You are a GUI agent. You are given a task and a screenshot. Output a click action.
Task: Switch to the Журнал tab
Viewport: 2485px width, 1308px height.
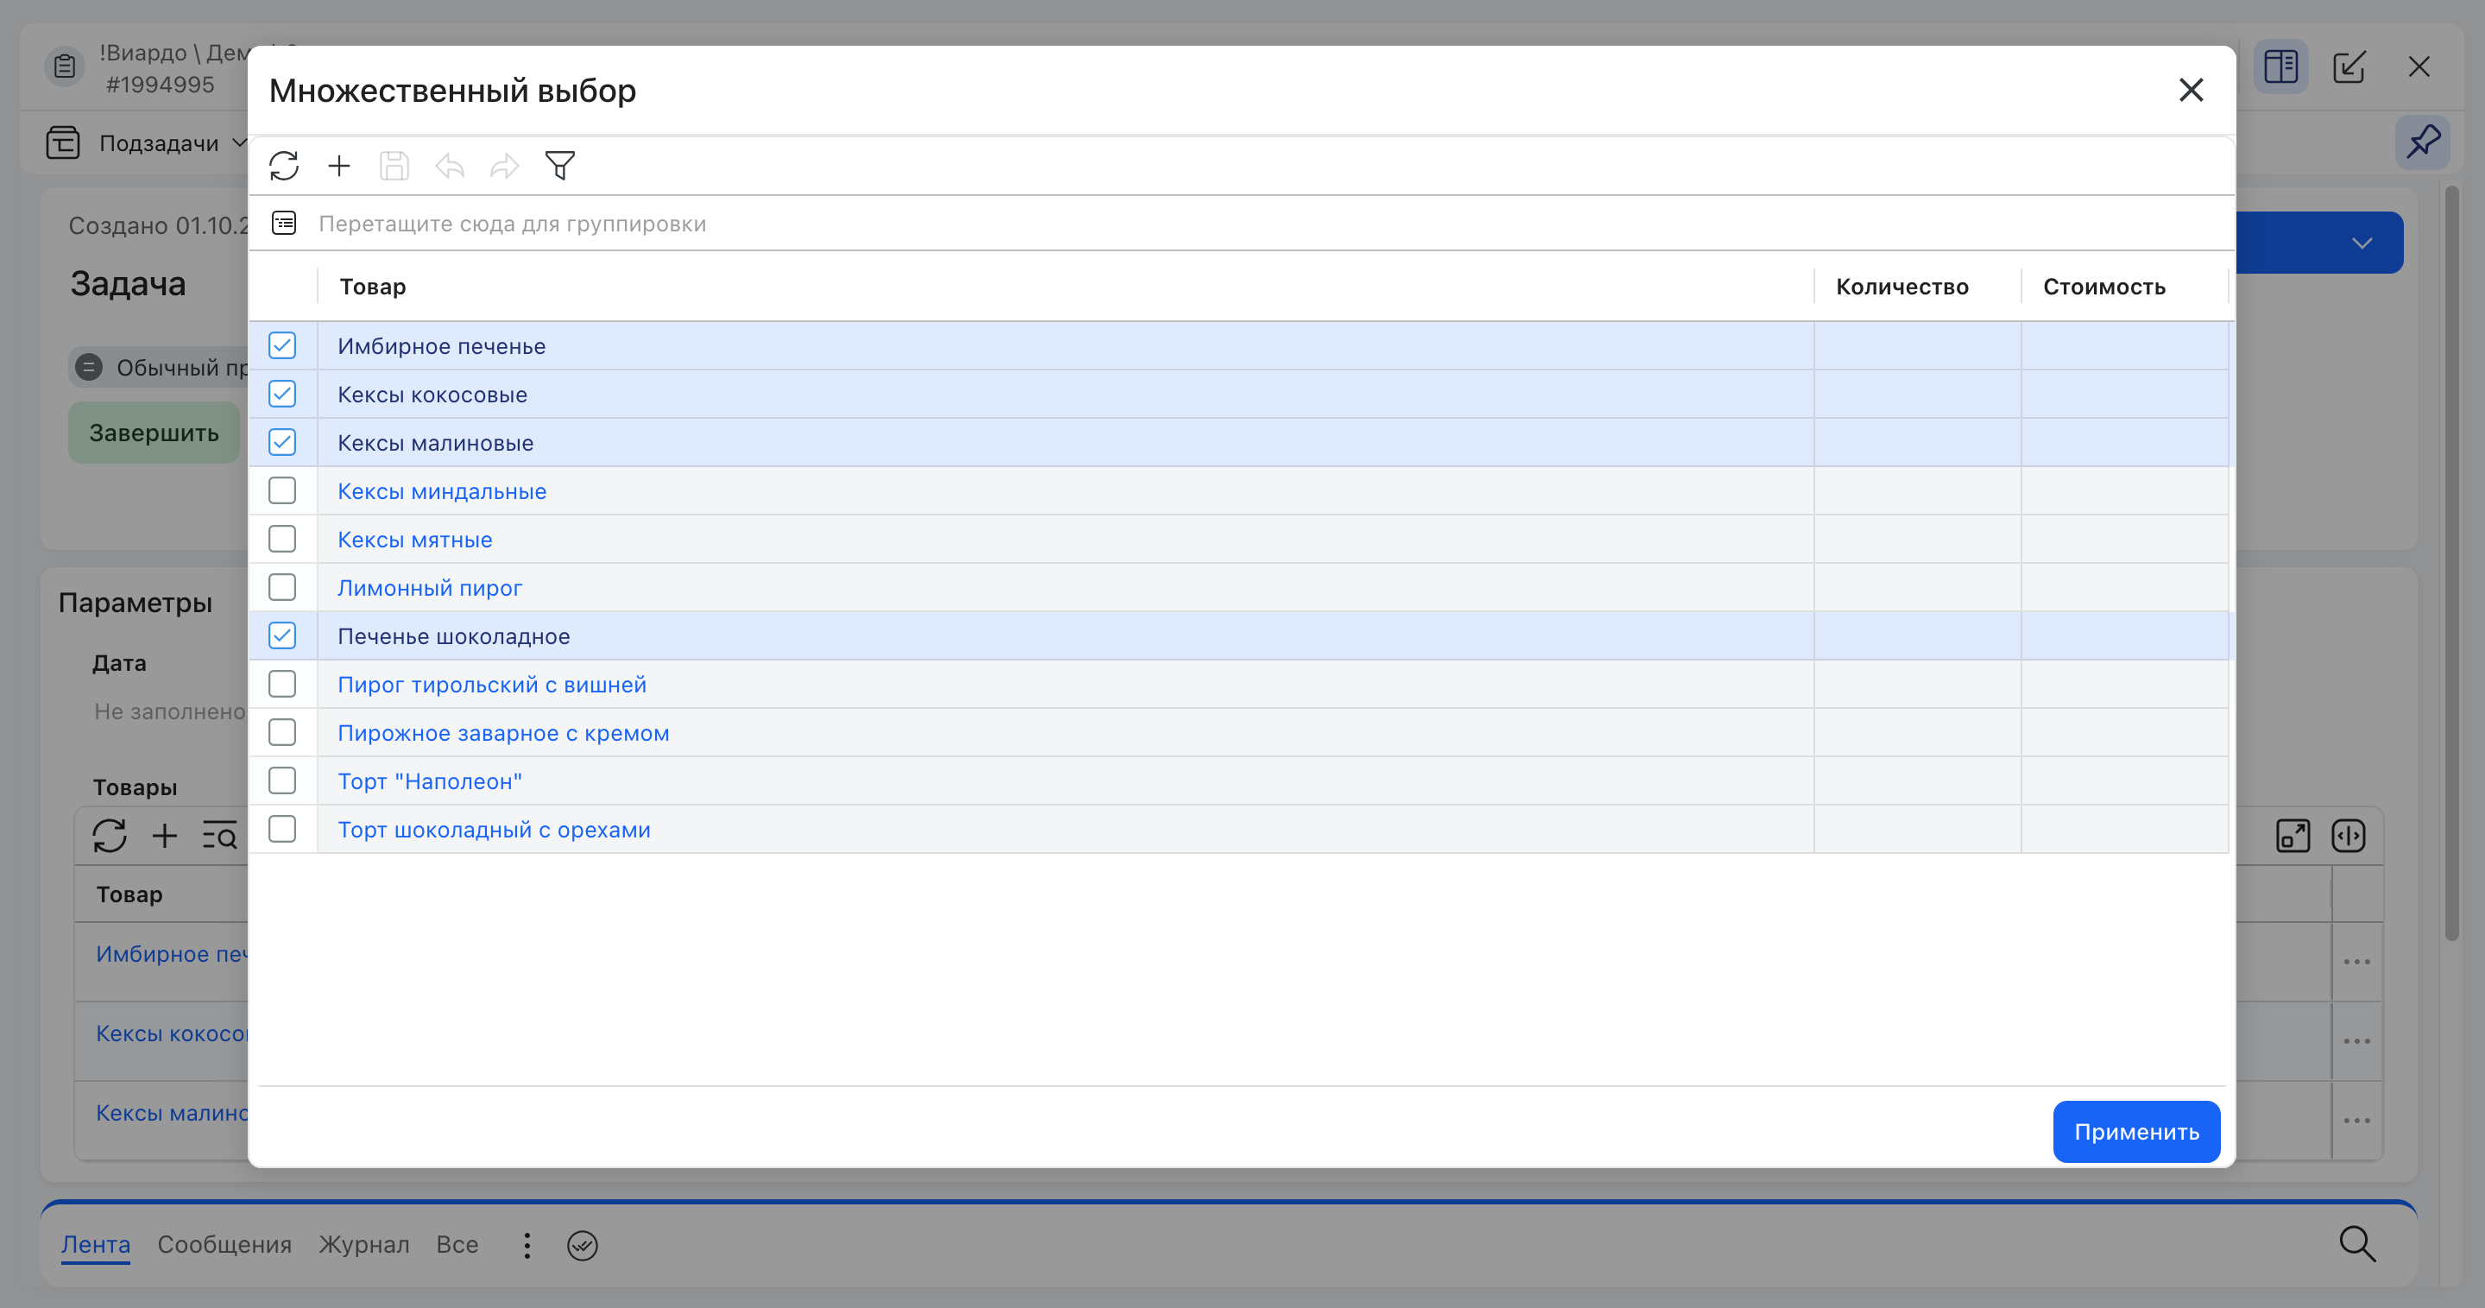pyautogui.click(x=363, y=1244)
